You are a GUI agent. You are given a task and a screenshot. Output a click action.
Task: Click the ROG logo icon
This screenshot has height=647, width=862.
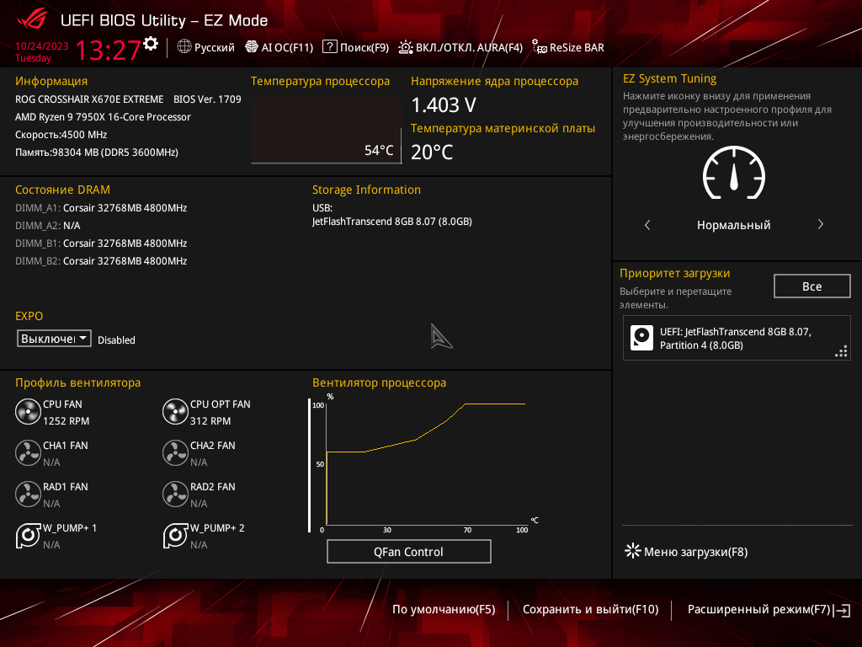click(32, 20)
